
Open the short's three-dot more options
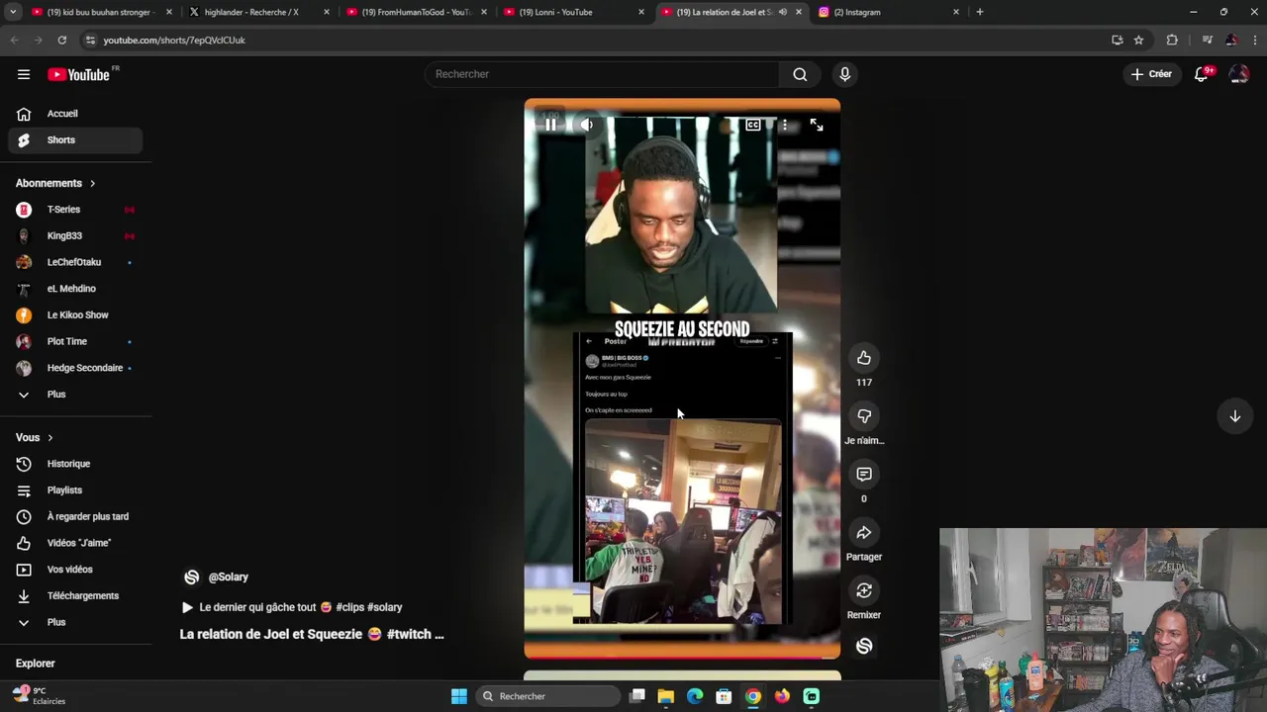785,125
